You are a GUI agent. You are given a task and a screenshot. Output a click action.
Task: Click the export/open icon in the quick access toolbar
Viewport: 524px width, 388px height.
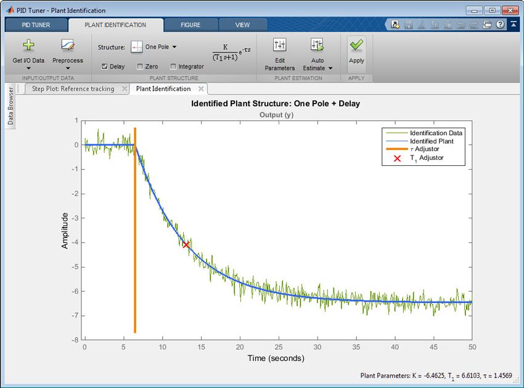pyautogui.click(x=395, y=23)
